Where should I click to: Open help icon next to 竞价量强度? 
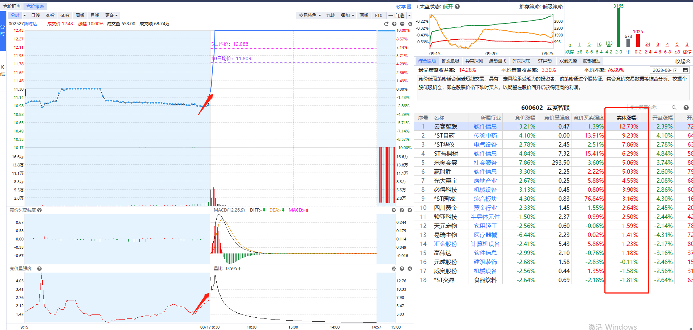pos(39,269)
